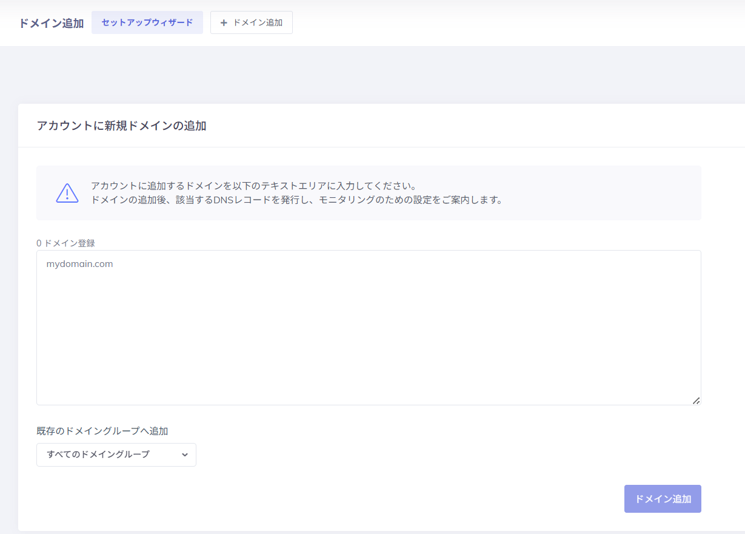Click the + ドメイン追加 button in the header

pyautogui.click(x=251, y=22)
